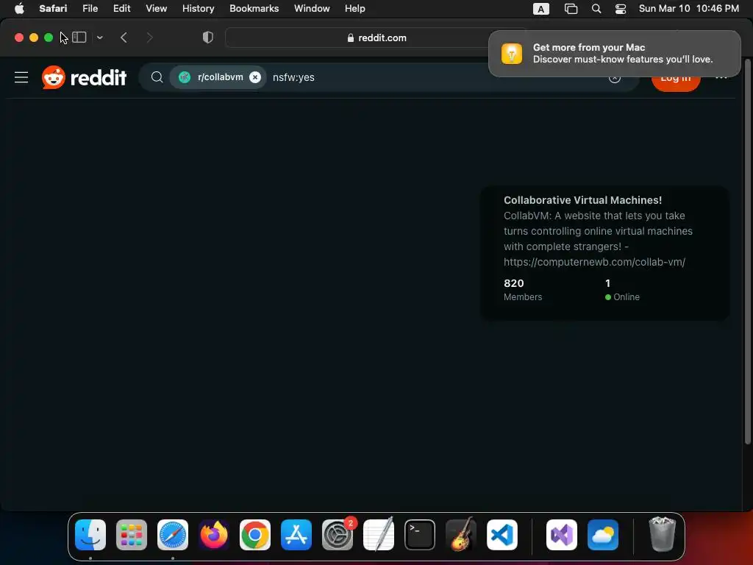Open Safari privacy report shield icon
The width and height of the screenshot is (753, 565).
[207, 38]
